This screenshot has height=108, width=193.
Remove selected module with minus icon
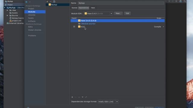[x=51, y=1]
